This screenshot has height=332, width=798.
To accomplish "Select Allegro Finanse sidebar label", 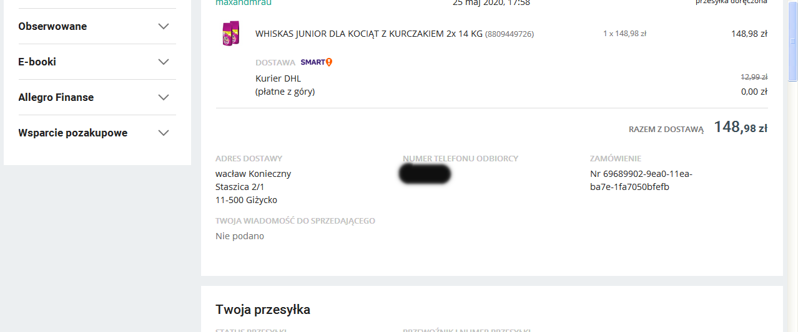I will [x=56, y=97].
